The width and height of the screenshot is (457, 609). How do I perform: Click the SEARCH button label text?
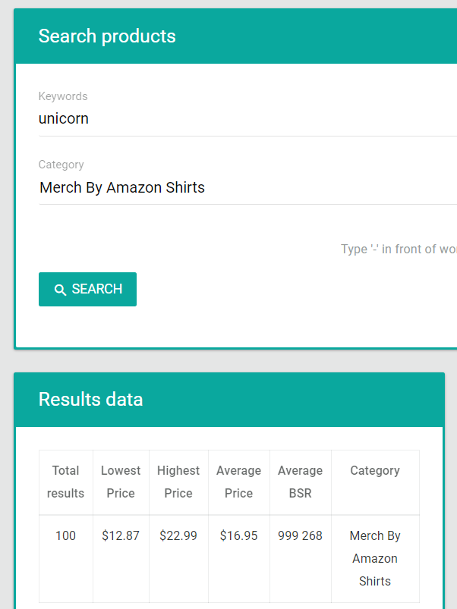[x=97, y=289]
